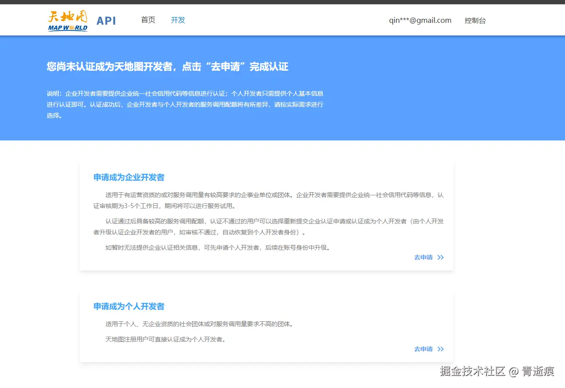The image size is (565, 388).
Task: Click 去申请 for personal developer
Action: [x=423, y=349]
